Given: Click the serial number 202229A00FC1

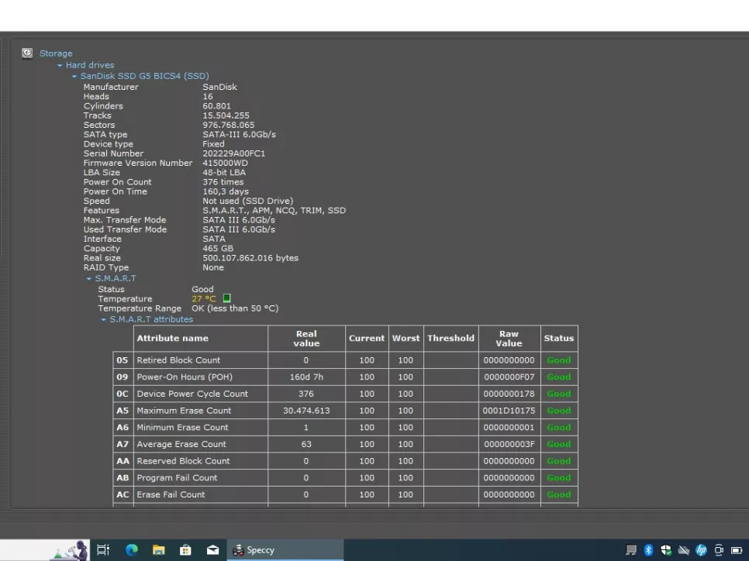Looking at the screenshot, I should coord(233,153).
